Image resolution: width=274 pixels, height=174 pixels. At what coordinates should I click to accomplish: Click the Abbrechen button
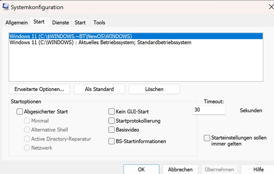click(180, 169)
